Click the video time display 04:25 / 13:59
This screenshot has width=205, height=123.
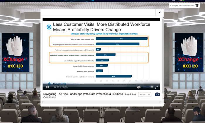pos(60,87)
